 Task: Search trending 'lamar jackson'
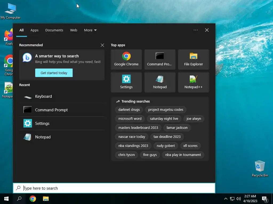click(177, 128)
